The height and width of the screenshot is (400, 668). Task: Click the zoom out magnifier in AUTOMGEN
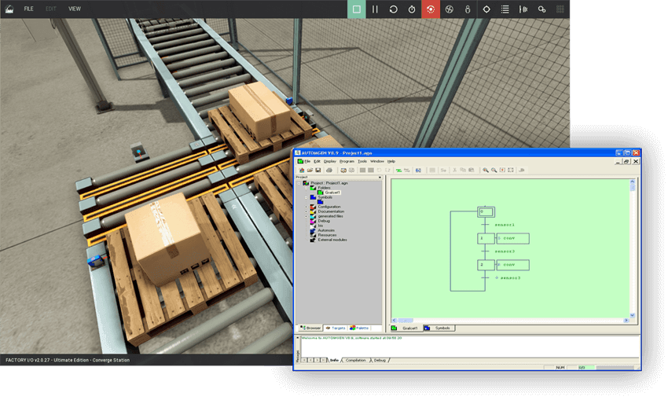coord(494,170)
